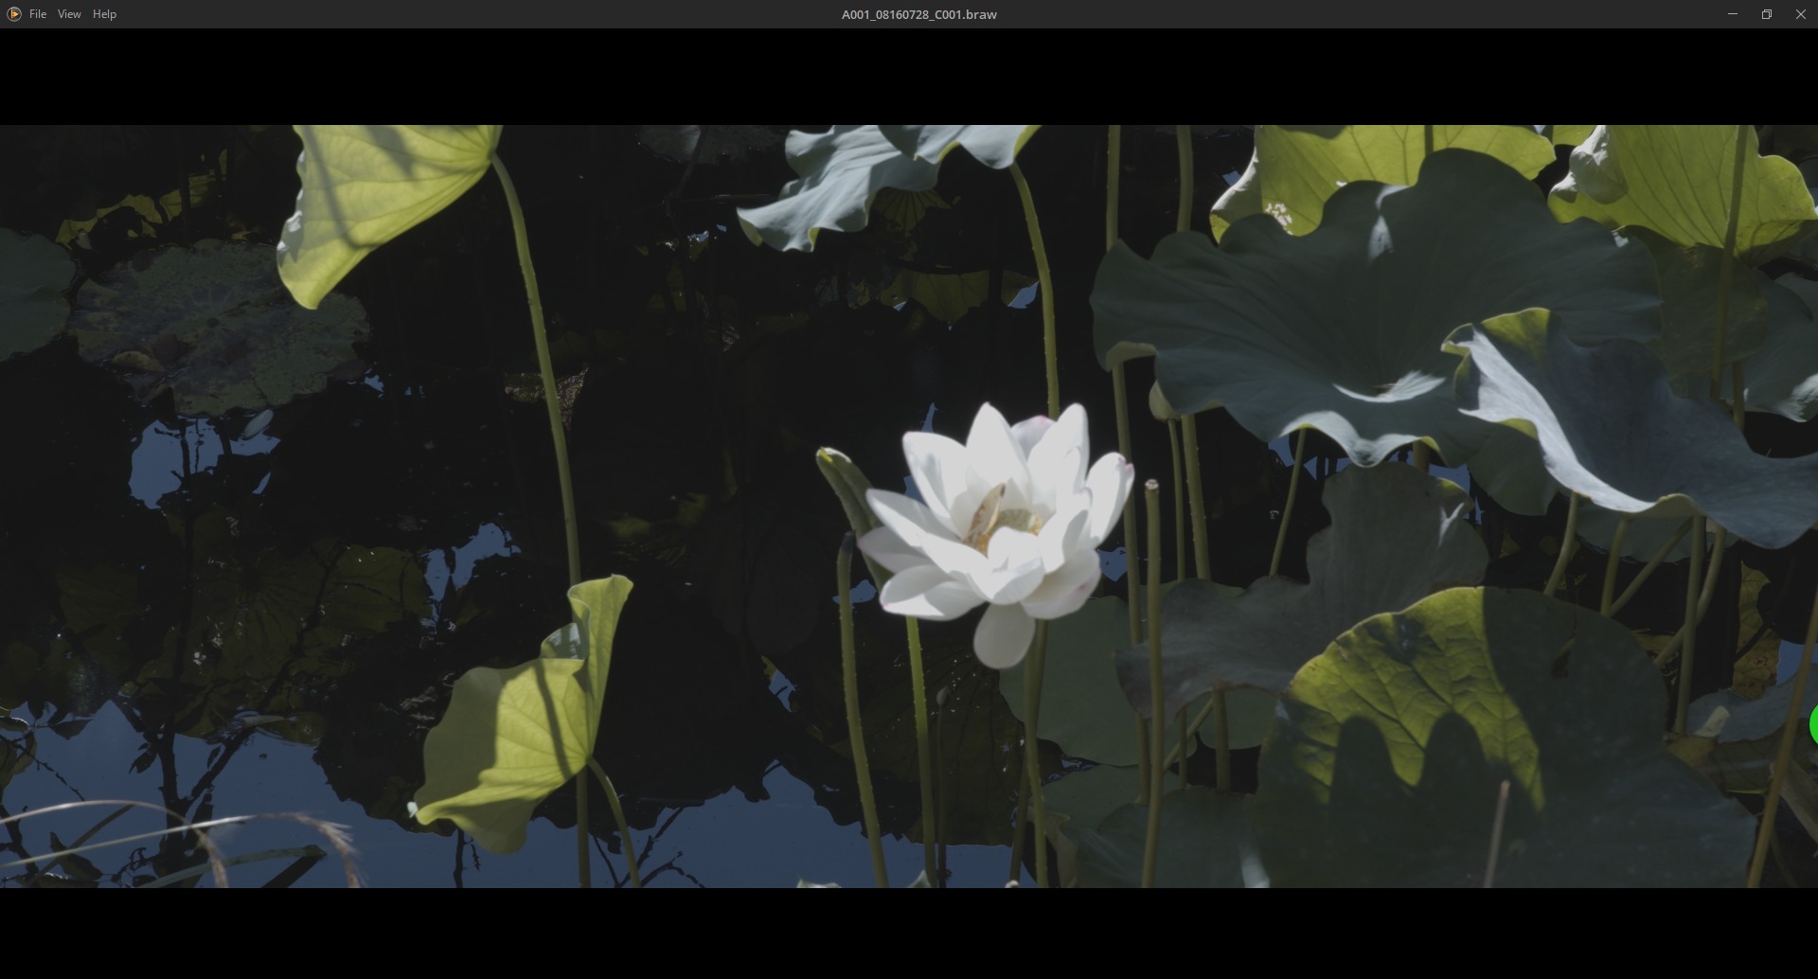Click the A001_08160728_C001.braw title text
The image size is (1818, 979).
[918, 14]
